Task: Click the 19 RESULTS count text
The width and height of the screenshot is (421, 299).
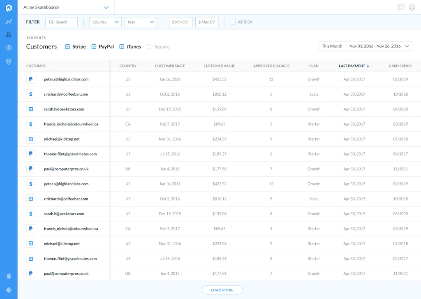Action: pos(36,38)
